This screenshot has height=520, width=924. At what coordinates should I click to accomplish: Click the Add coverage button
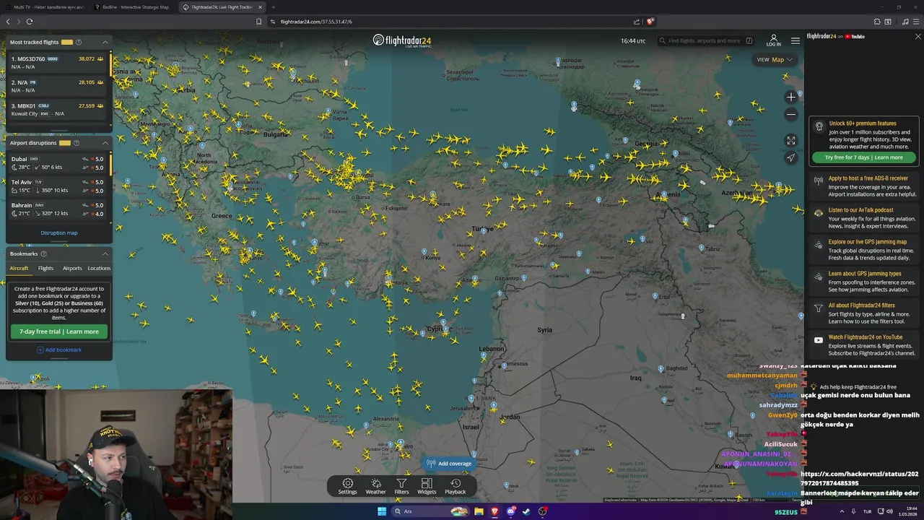point(449,463)
